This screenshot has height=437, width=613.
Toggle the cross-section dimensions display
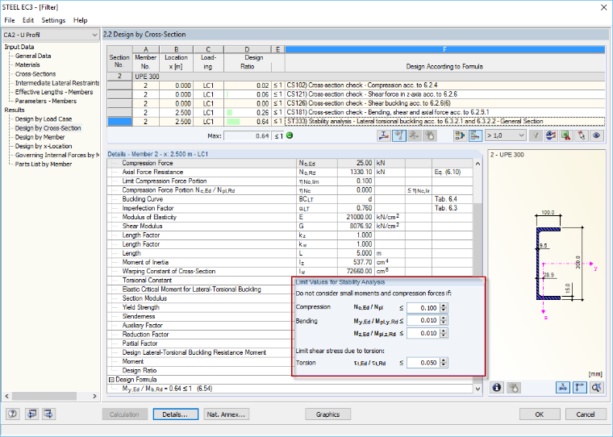pos(563,387)
